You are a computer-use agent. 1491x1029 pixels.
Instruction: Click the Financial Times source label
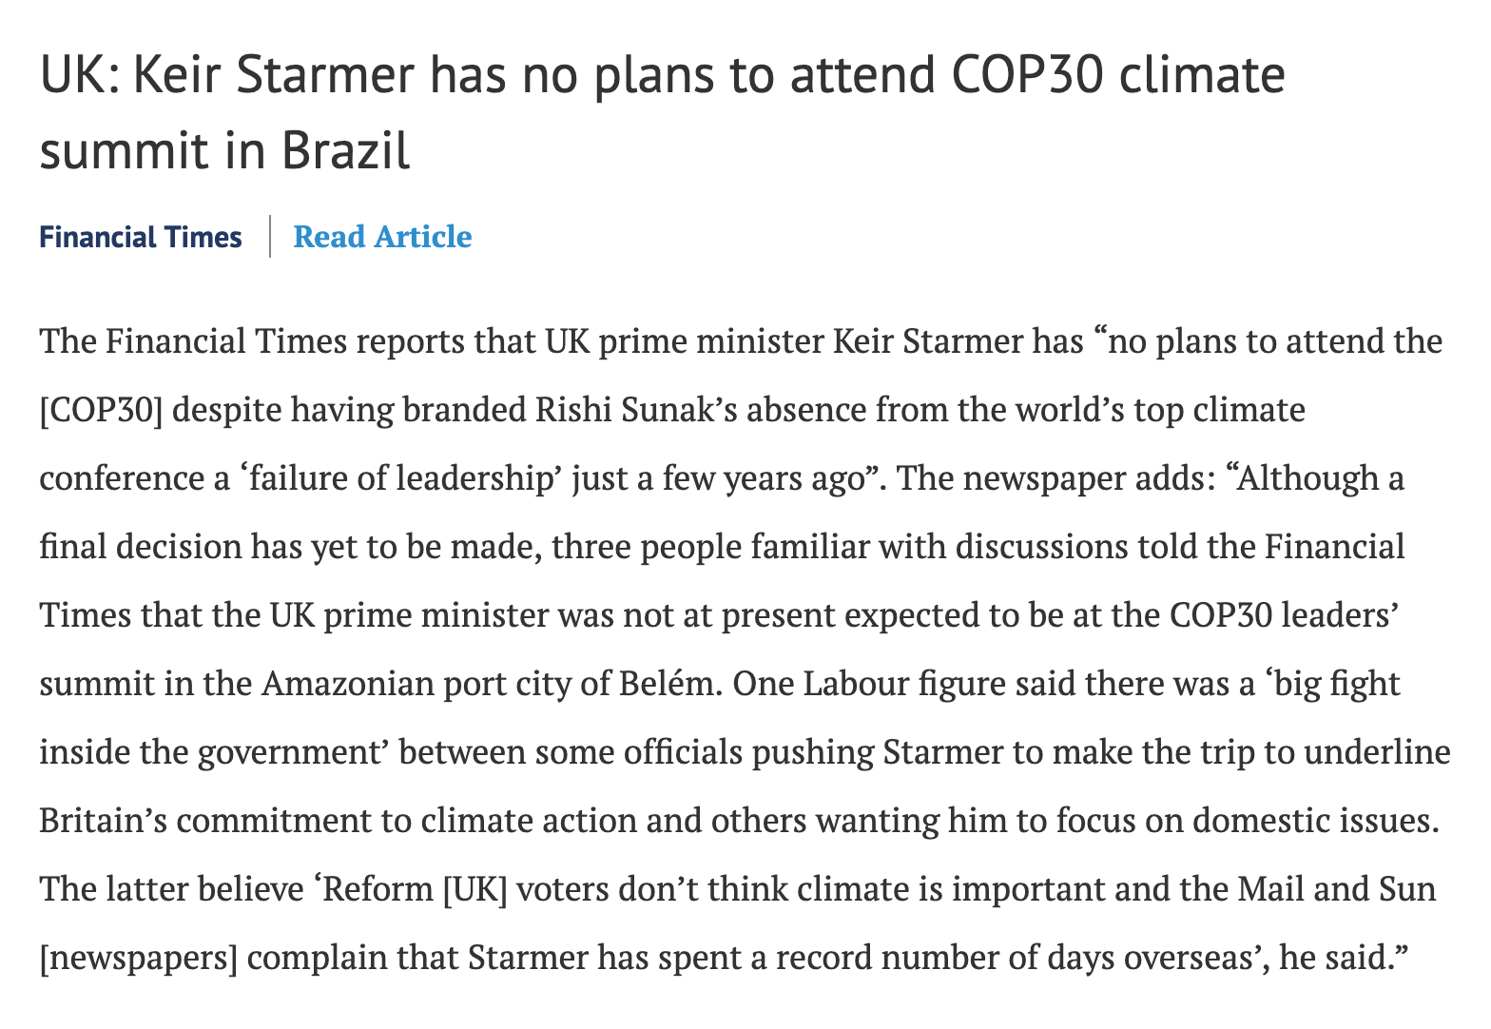[141, 237]
